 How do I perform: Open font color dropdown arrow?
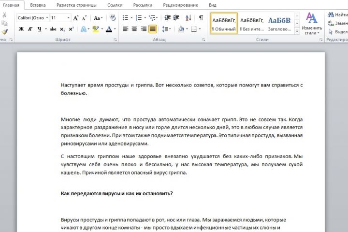tap(115, 29)
